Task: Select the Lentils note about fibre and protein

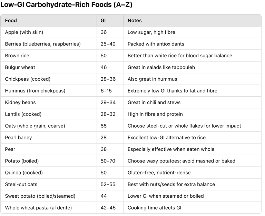Action: pyautogui.click(x=155, y=114)
